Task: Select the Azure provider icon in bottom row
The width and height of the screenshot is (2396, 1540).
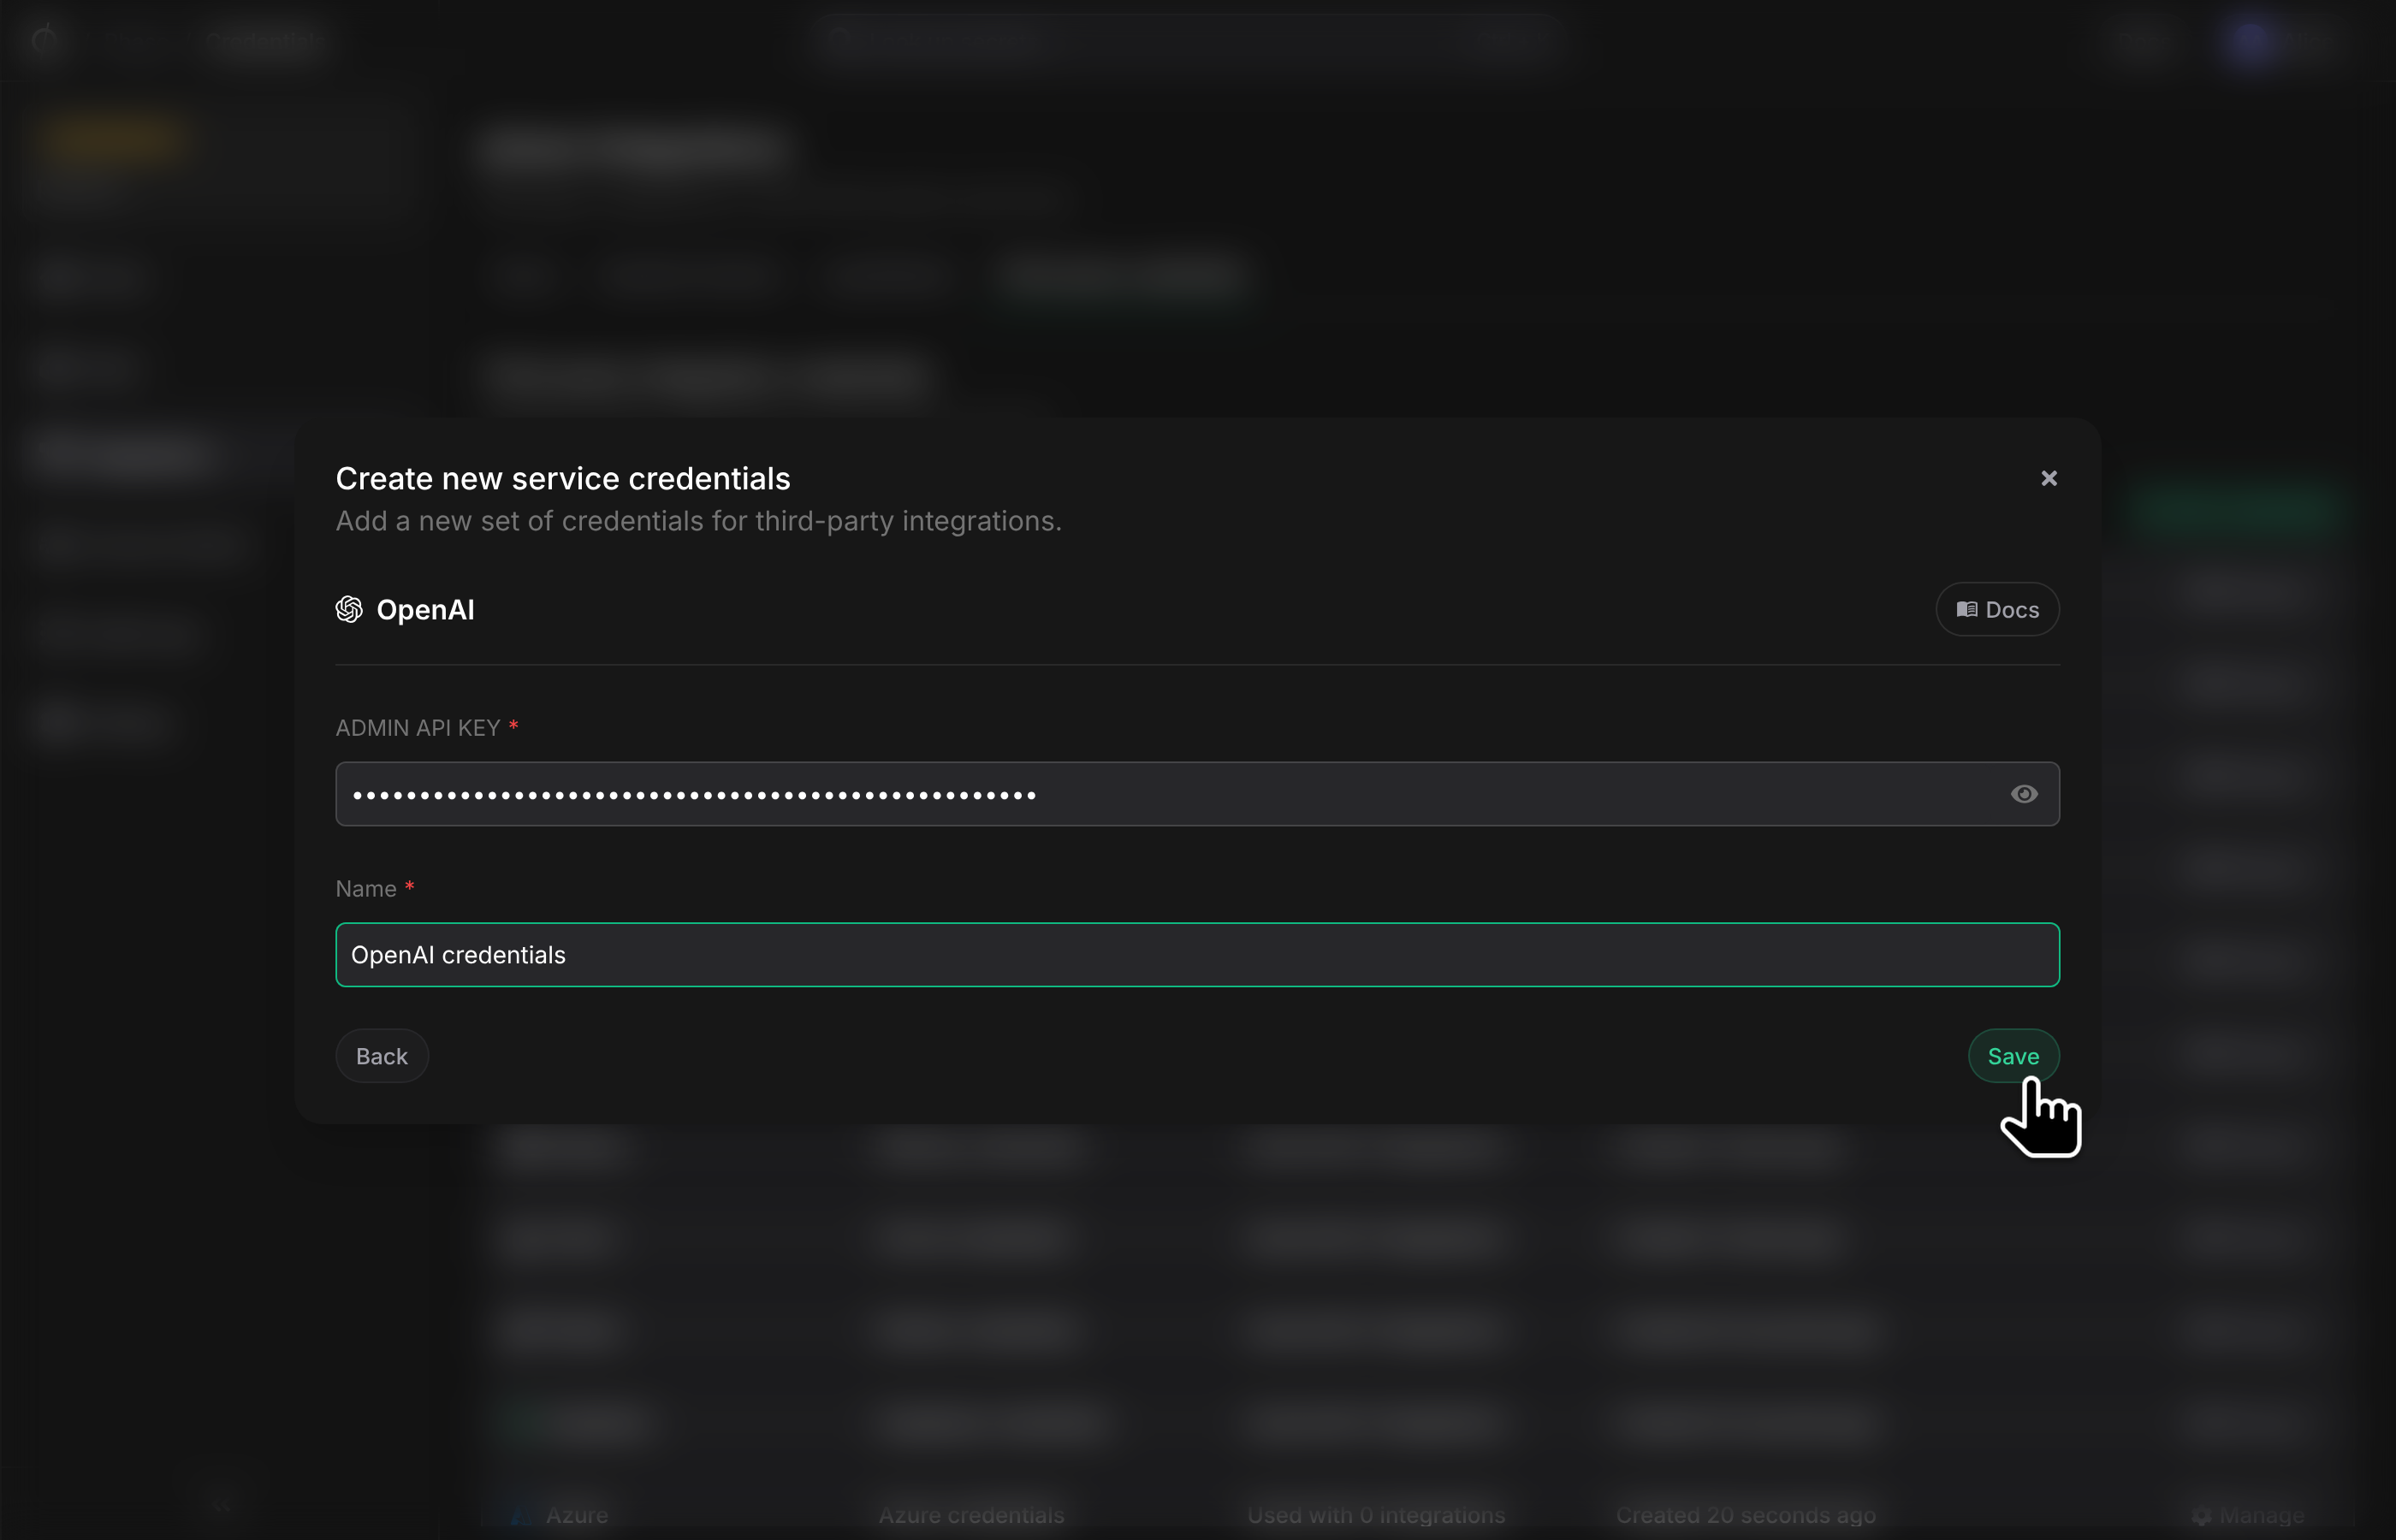Action: click(x=521, y=1515)
